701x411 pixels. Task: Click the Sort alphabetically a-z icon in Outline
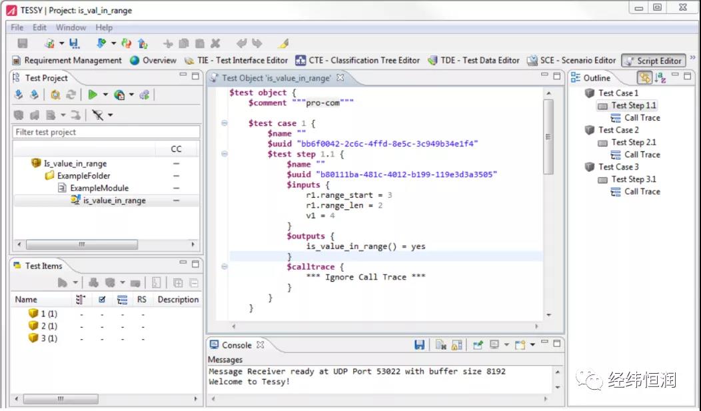click(x=660, y=78)
